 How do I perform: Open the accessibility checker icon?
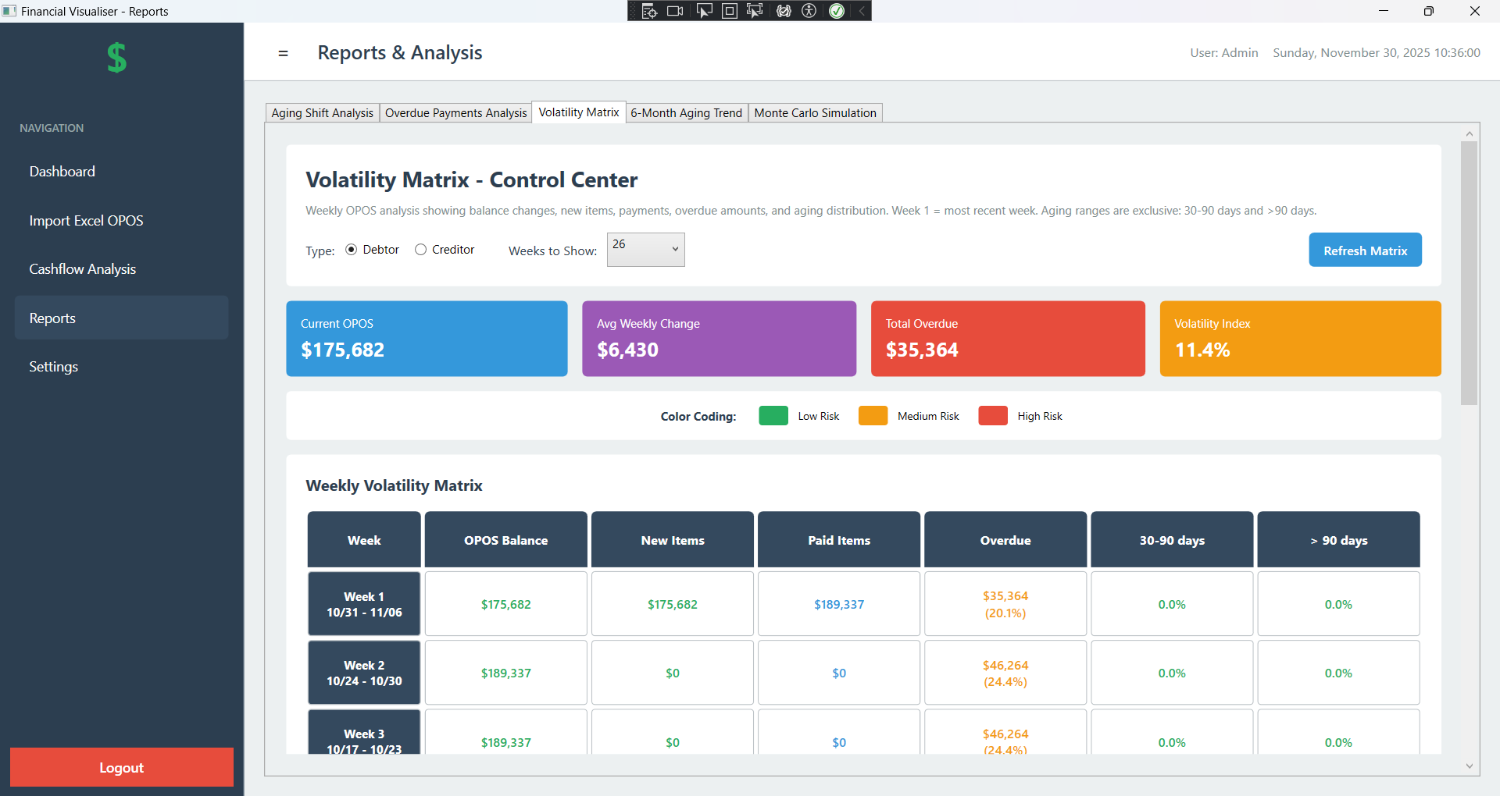pyautogui.click(x=809, y=10)
